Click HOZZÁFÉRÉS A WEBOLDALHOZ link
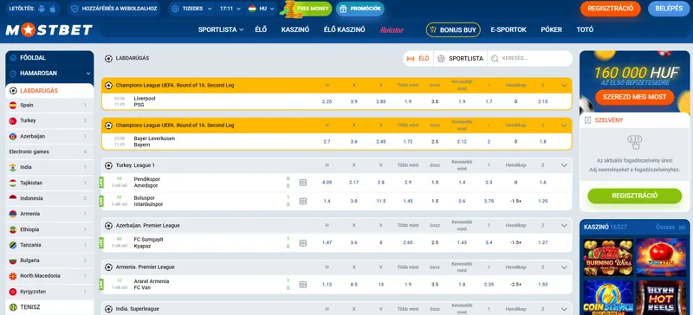The image size is (693, 315). click(x=114, y=9)
